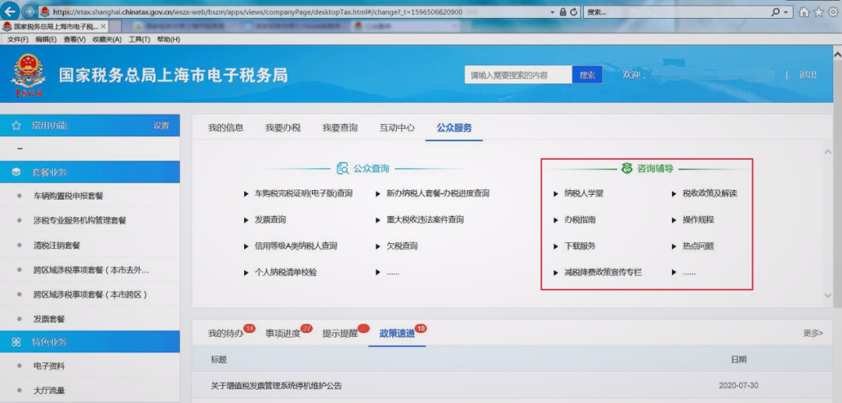Image resolution: width=842 pixels, height=403 pixels.
Task: Switch to the 提示提醒 tab
Action: click(x=340, y=334)
